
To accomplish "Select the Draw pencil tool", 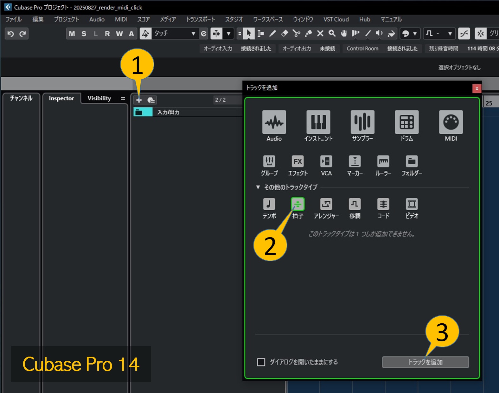I will tap(272, 34).
